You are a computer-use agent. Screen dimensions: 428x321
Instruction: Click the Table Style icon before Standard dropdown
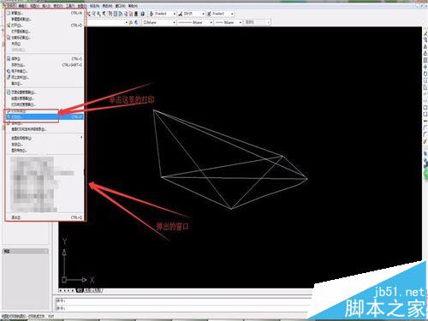pos(209,14)
